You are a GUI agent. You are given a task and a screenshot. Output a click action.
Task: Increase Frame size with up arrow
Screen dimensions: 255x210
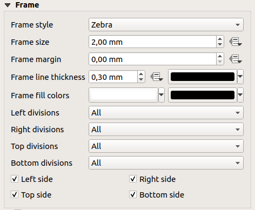(x=220, y=39)
